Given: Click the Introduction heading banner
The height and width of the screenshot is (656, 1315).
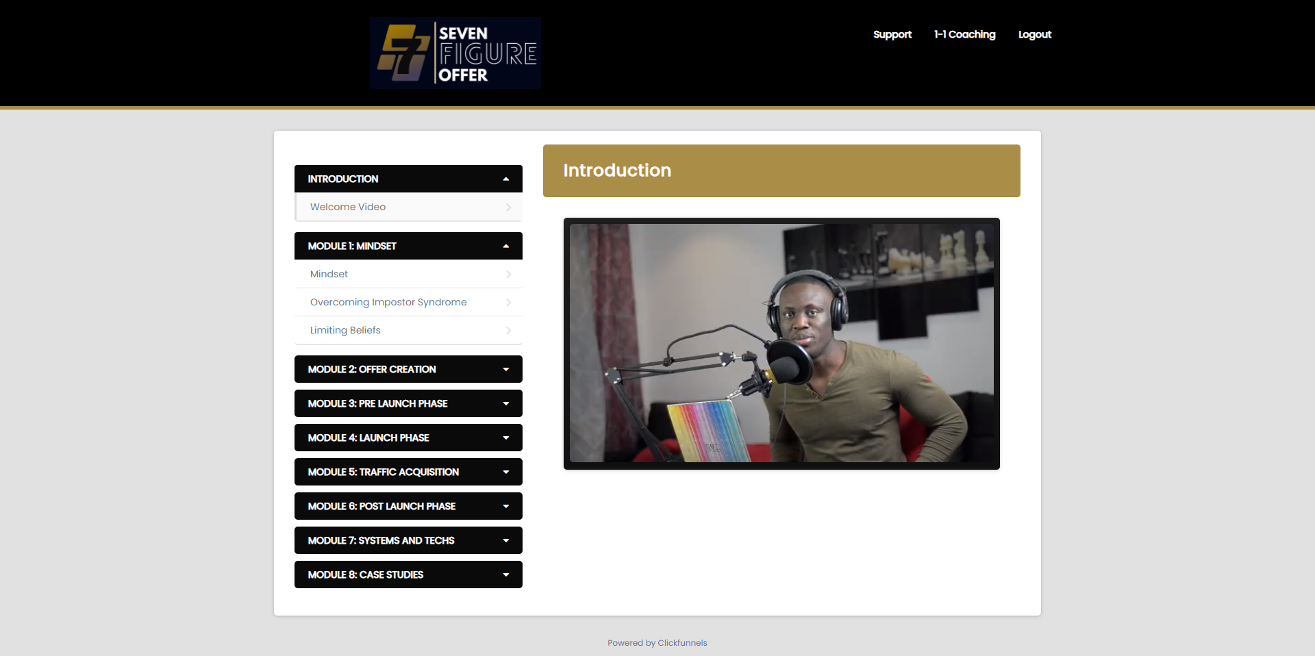Looking at the screenshot, I should tap(781, 171).
